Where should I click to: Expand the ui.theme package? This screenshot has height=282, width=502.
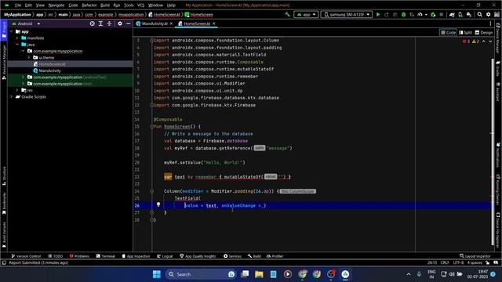click(29, 57)
